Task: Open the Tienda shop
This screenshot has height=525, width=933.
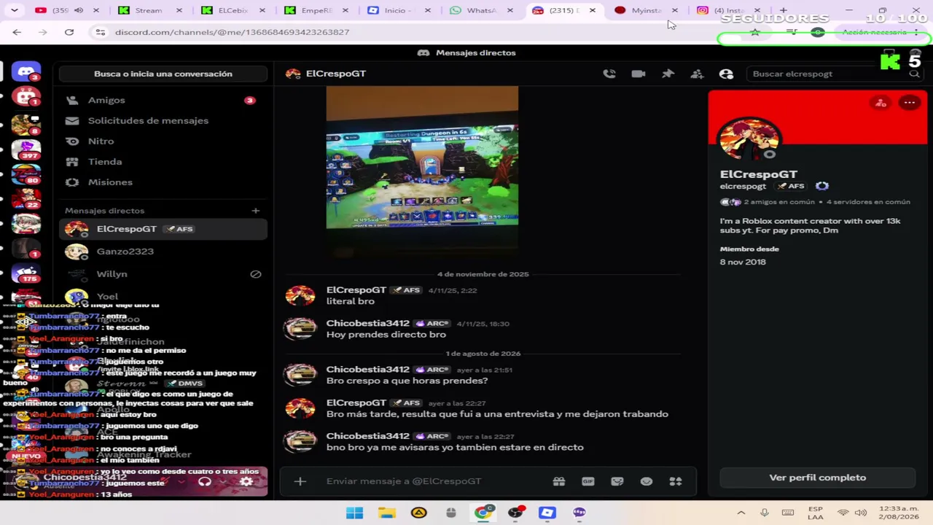Action: (163, 161)
